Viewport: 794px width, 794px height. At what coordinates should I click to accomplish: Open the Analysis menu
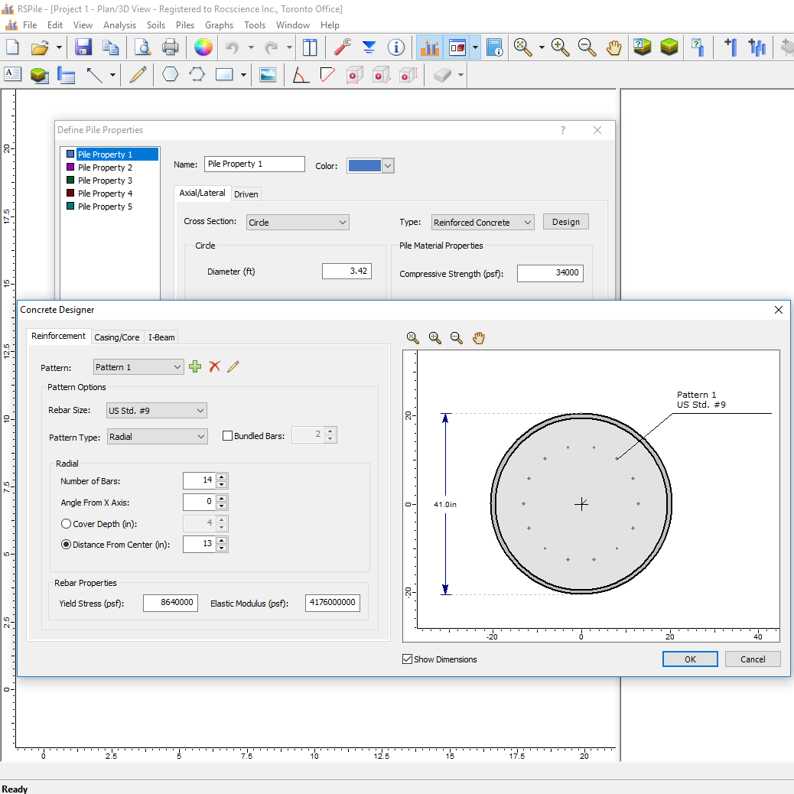click(x=119, y=24)
